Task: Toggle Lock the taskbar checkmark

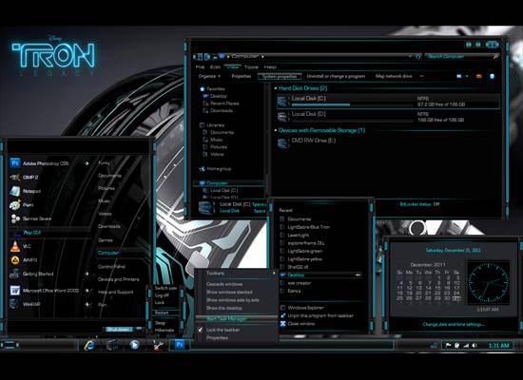Action: (201, 330)
